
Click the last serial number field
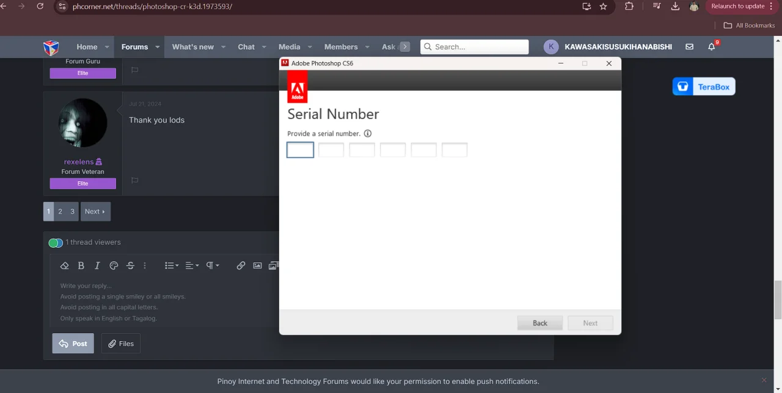click(x=455, y=150)
